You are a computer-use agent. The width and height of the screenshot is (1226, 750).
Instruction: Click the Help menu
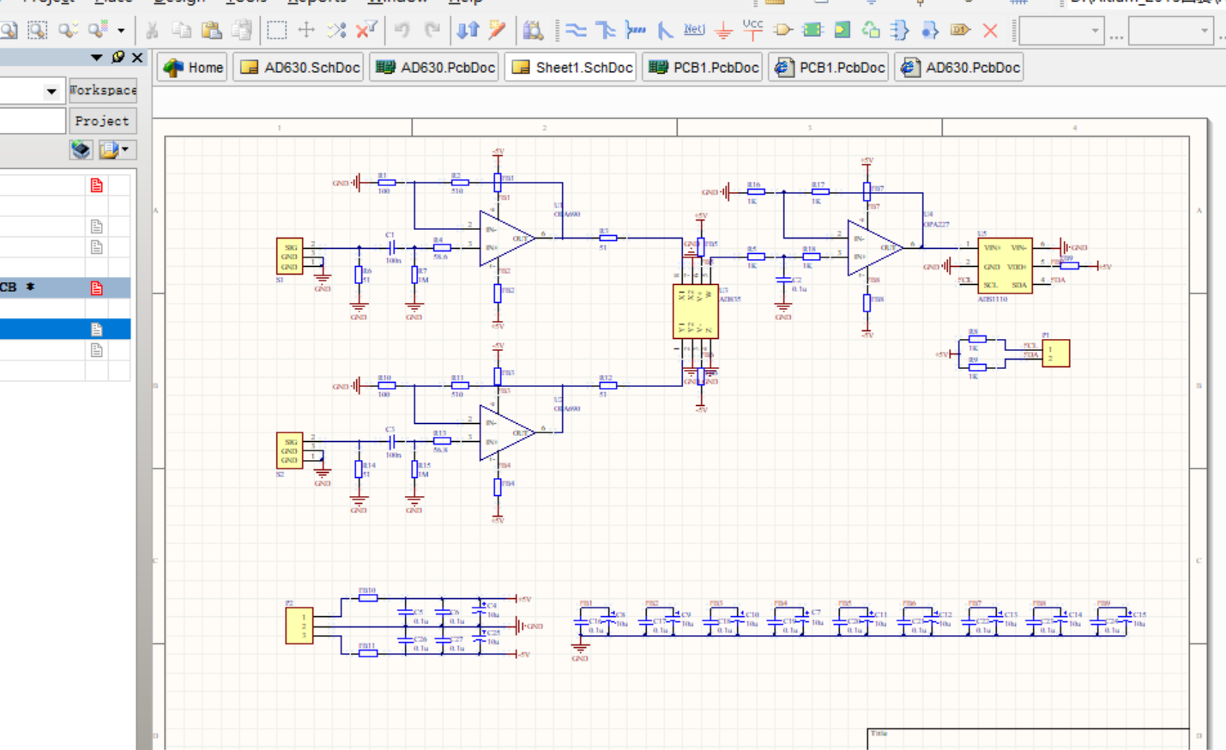465,3
